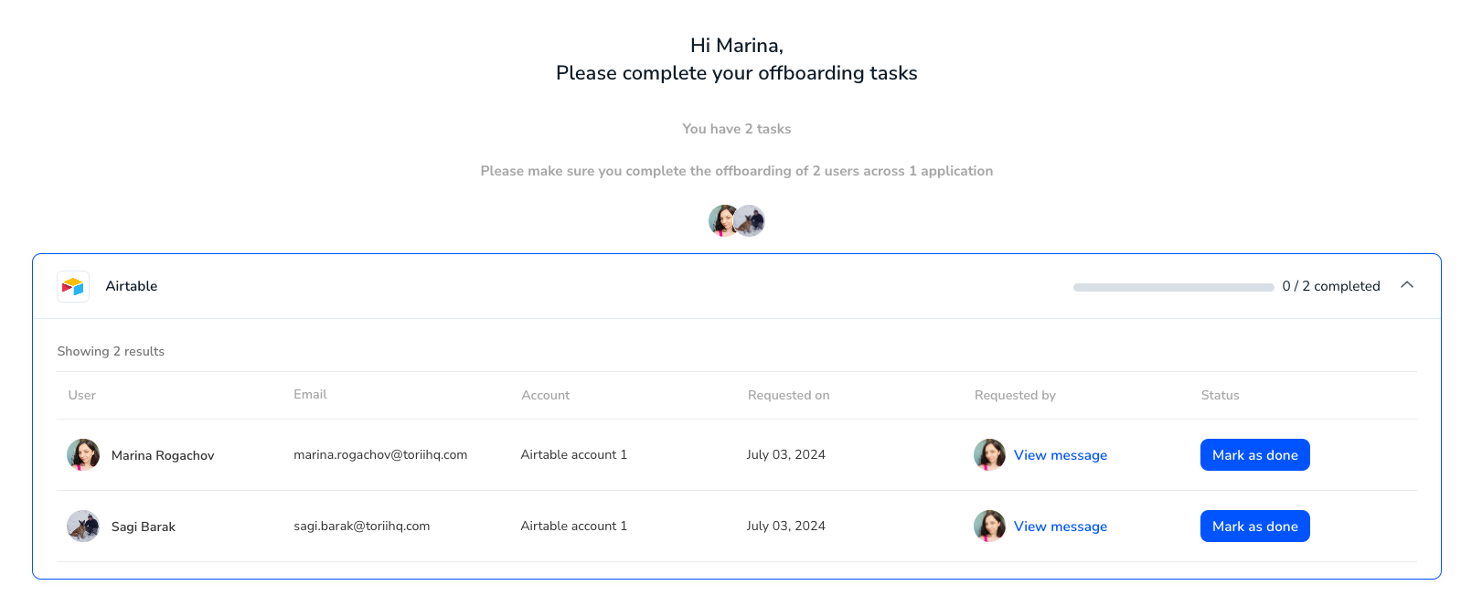
Task: Click the User column header
Action: pyautogui.click(x=82, y=395)
